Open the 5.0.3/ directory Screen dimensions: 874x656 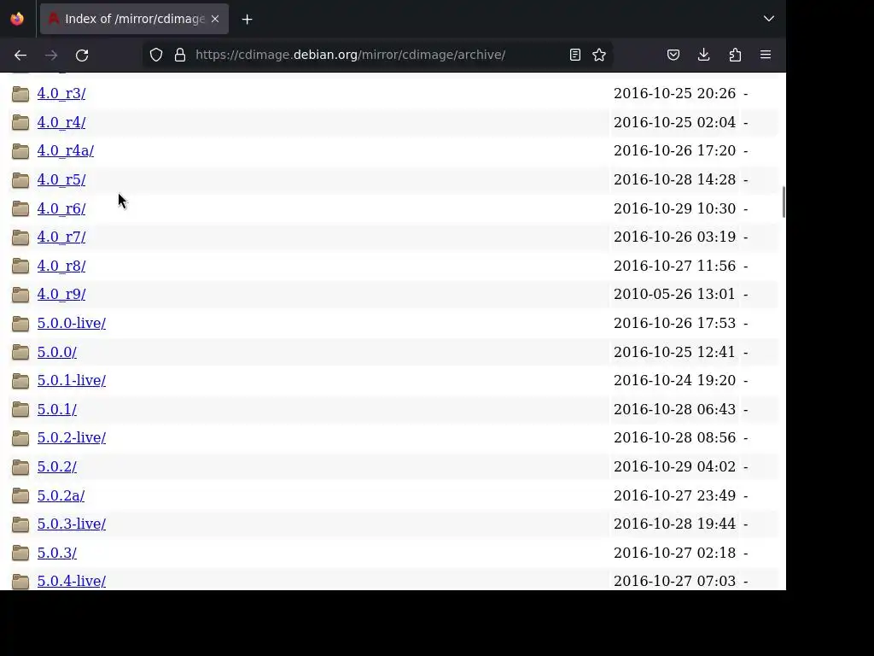(x=57, y=553)
